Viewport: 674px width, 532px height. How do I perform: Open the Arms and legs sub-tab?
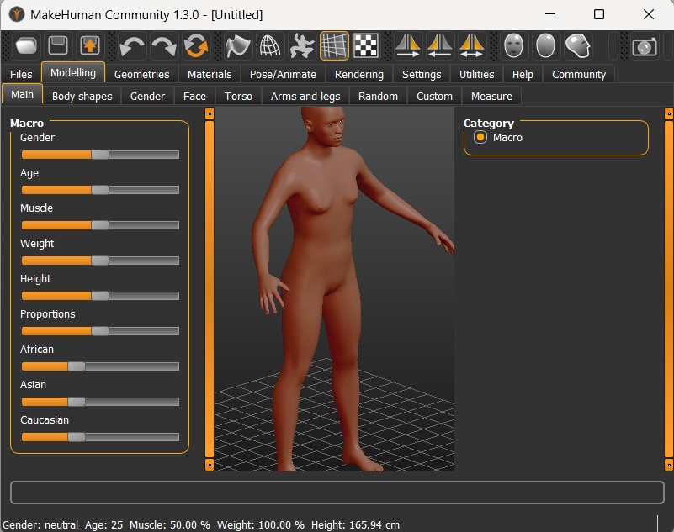click(x=305, y=96)
